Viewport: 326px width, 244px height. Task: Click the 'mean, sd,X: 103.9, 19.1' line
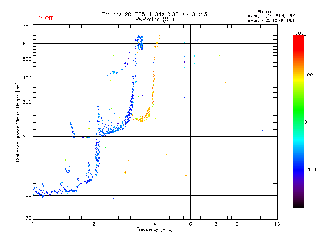tap(271, 20)
